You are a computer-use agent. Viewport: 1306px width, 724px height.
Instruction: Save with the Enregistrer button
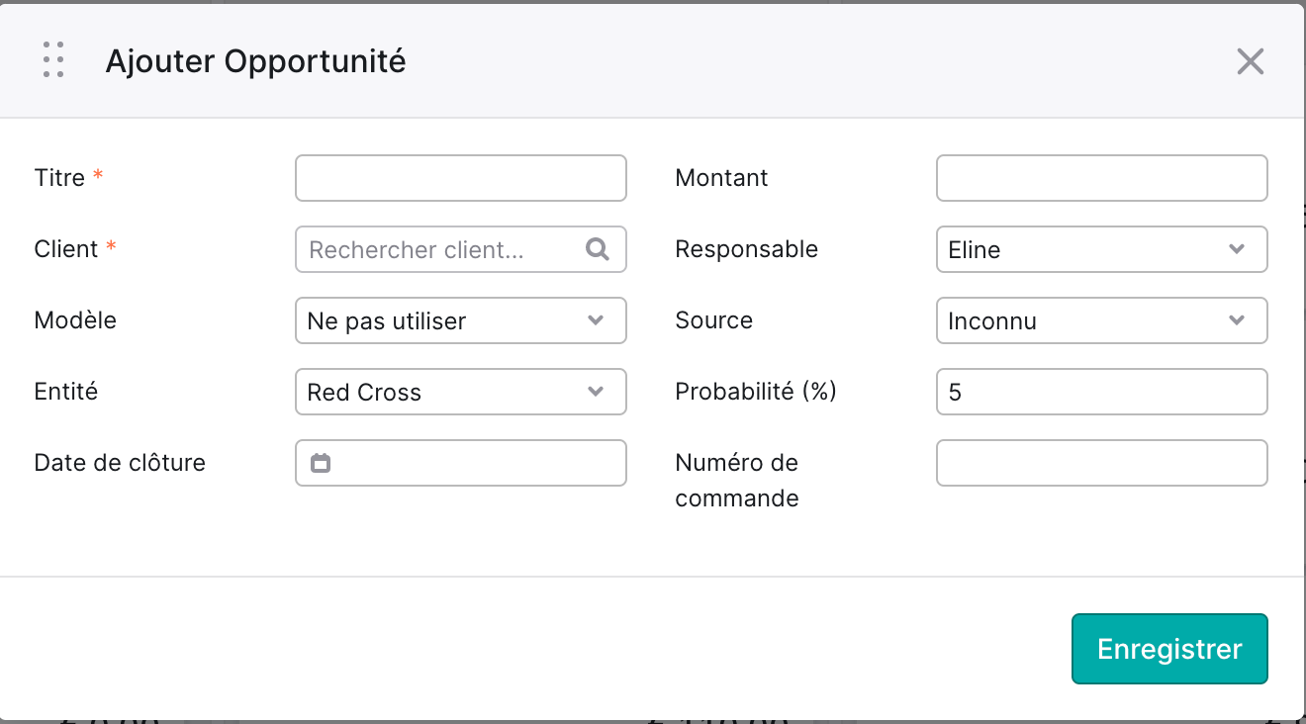coord(1169,649)
